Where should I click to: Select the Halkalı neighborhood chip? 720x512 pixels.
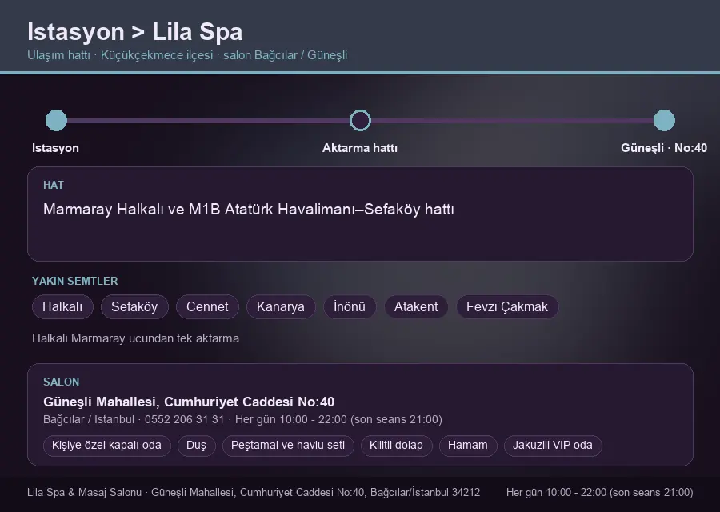click(x=62, y=306)
